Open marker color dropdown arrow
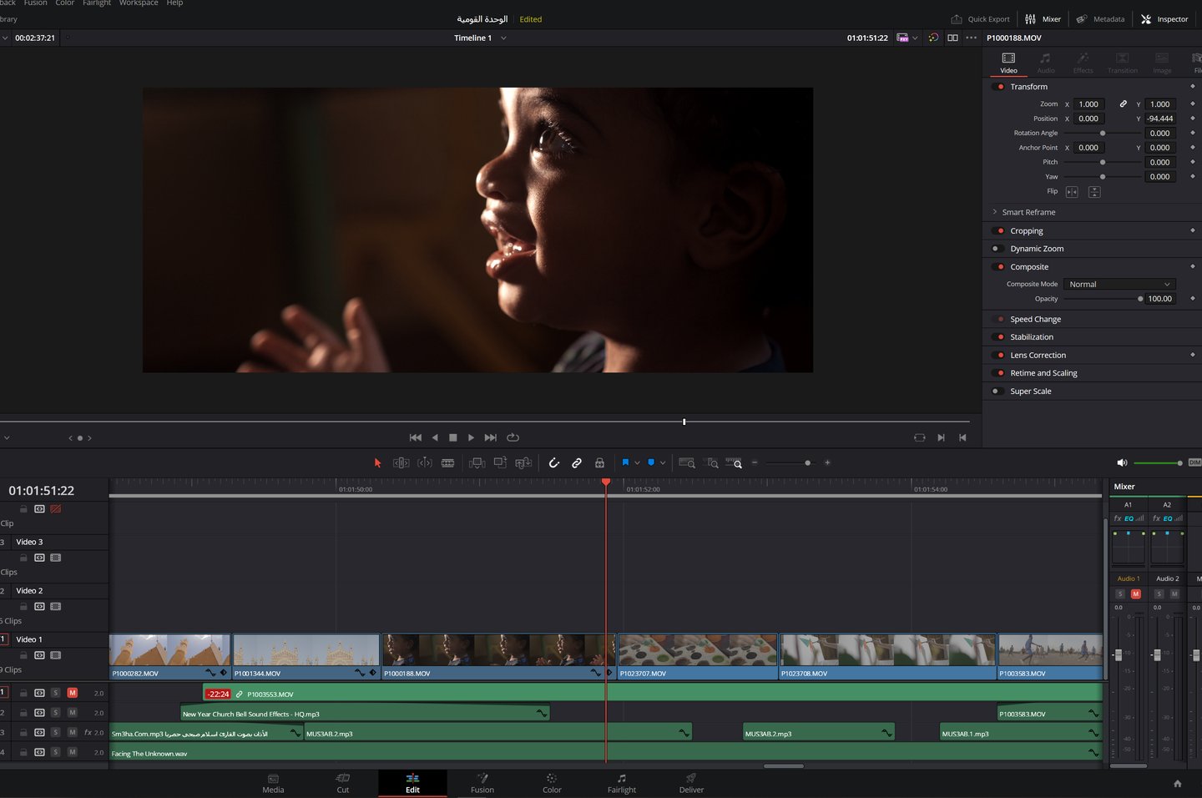 (x=663, y=462)
